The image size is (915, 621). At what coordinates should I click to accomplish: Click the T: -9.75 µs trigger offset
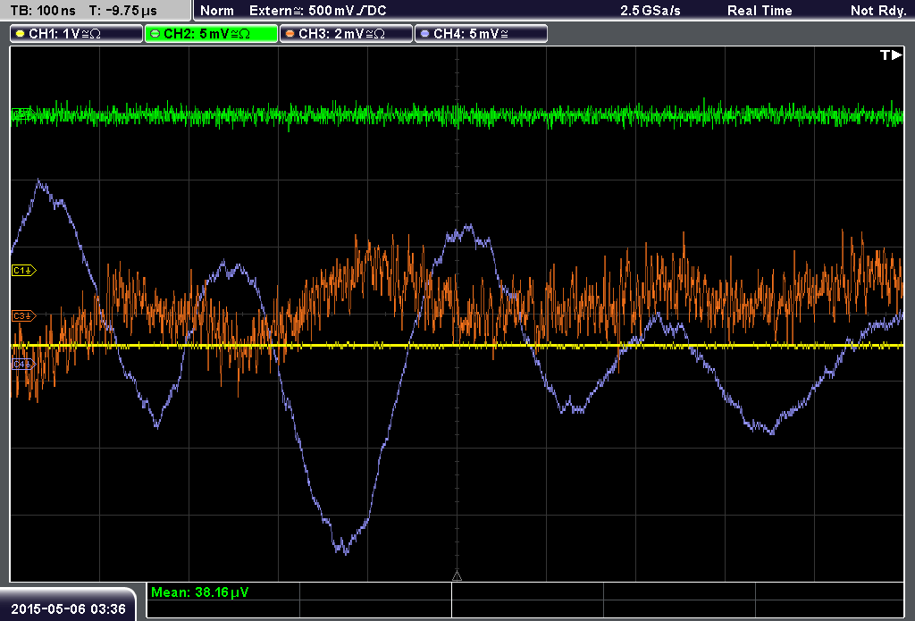tap(123, 11)
